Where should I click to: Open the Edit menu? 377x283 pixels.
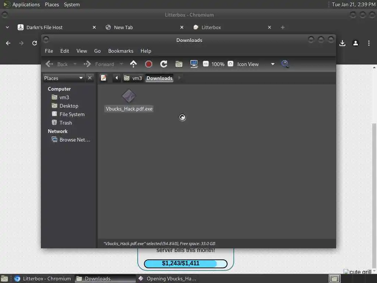pyautogui.click(x=65, y=51)
